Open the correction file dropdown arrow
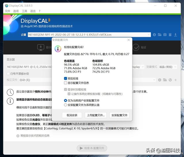The height and width of the screenshot is (157, 184). click(154, 80)
